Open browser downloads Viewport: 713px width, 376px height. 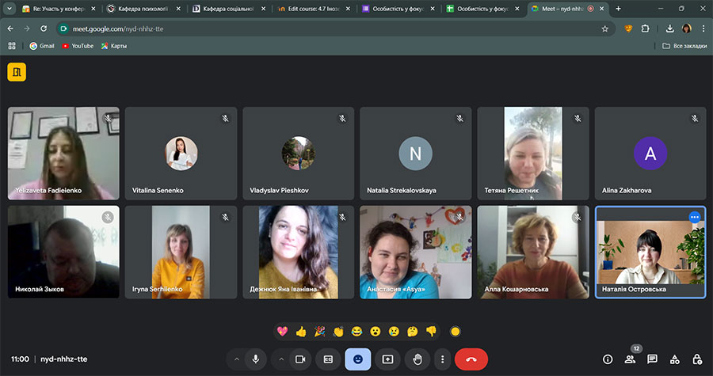[669, 28]
